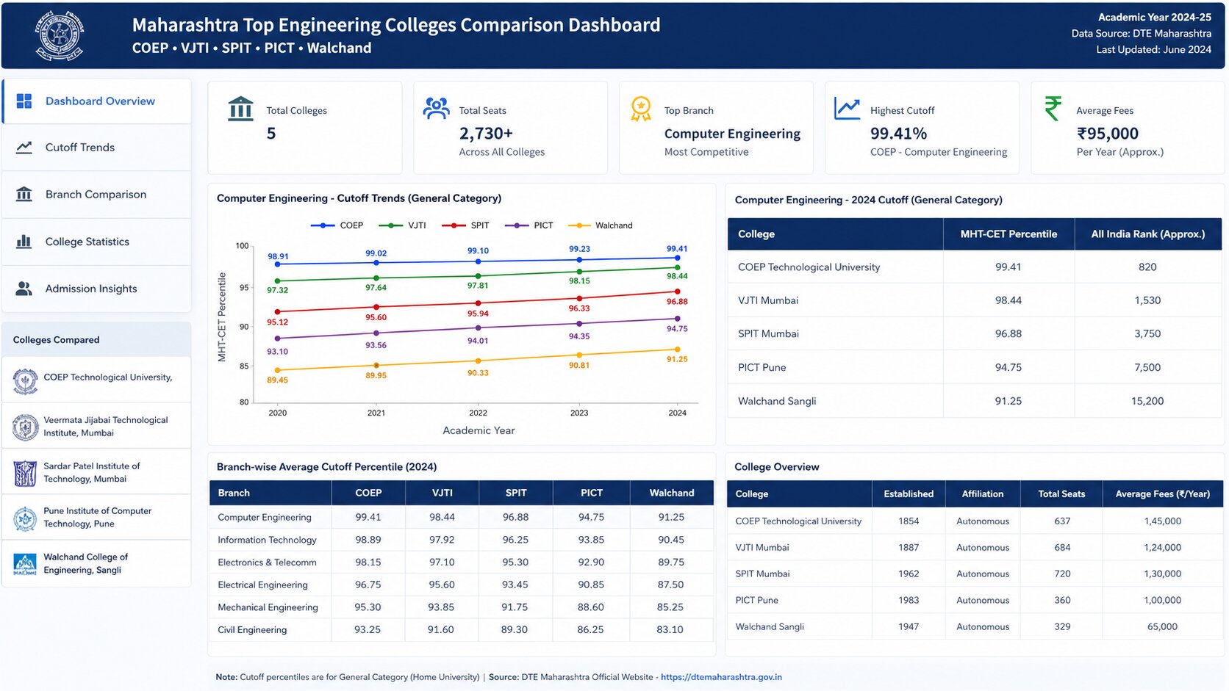Click the Highest Cutoff trend graph icon
This screenshot has height=691, width=1229.
847,109
